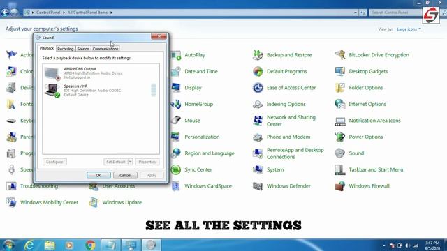447x251 pixels.
Task: Open the Windows Start menu
Action: (8, 245)
